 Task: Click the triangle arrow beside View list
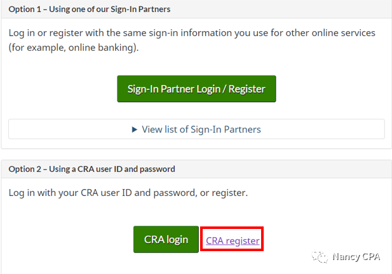click(x=135, y=129)
